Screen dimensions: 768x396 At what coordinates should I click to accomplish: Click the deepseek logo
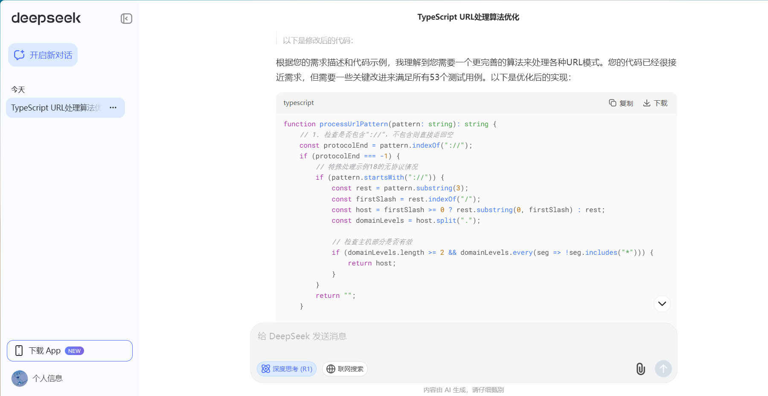point(46,18)
